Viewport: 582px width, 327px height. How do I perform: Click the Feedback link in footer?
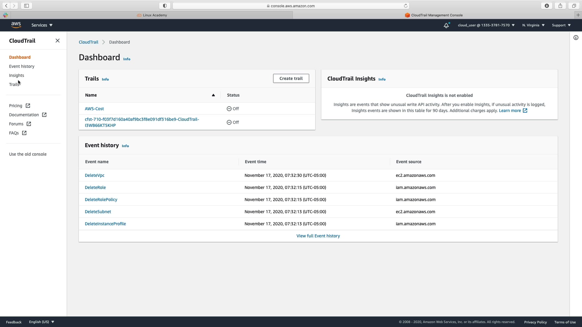click(14, 322)
